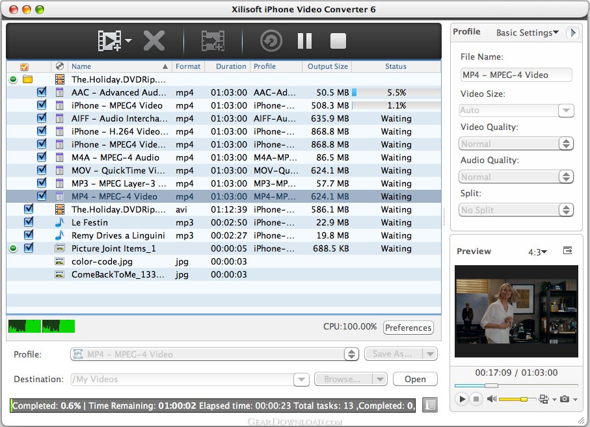Uncheck the selected MP4 - MPEG-4 Video row
The width and height of the screenshot is (590, 427).
click(42, 196)
